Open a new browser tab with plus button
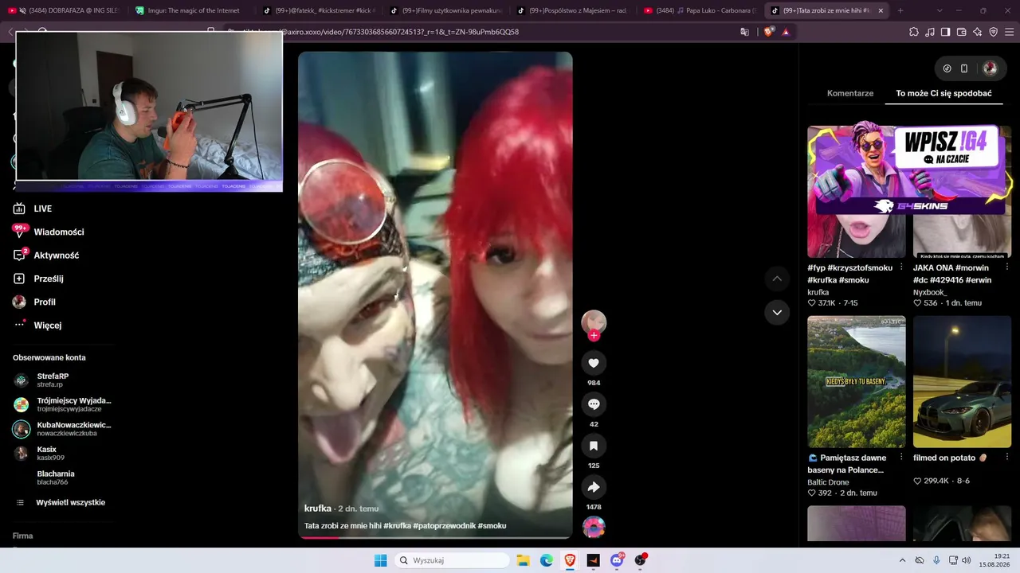Screen dimensions: 1020x573 coord(900,10)
